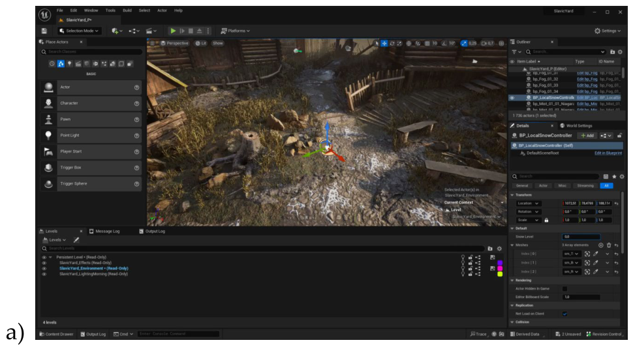
Task: Activate the viewport Select objects arrow tool
Action: coord(377,43)
